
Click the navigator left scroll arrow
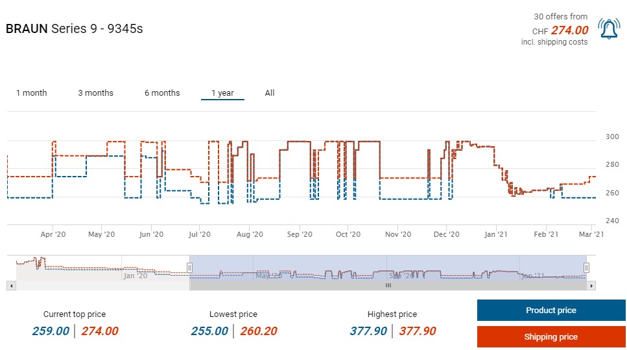10,285
